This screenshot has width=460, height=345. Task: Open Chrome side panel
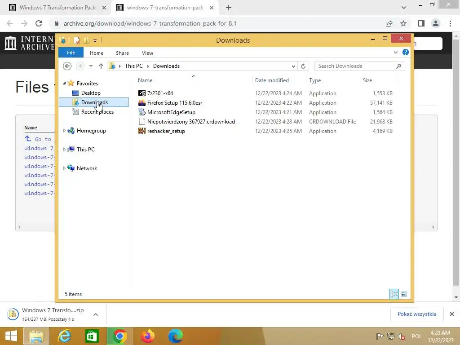(x=421, y=23)
